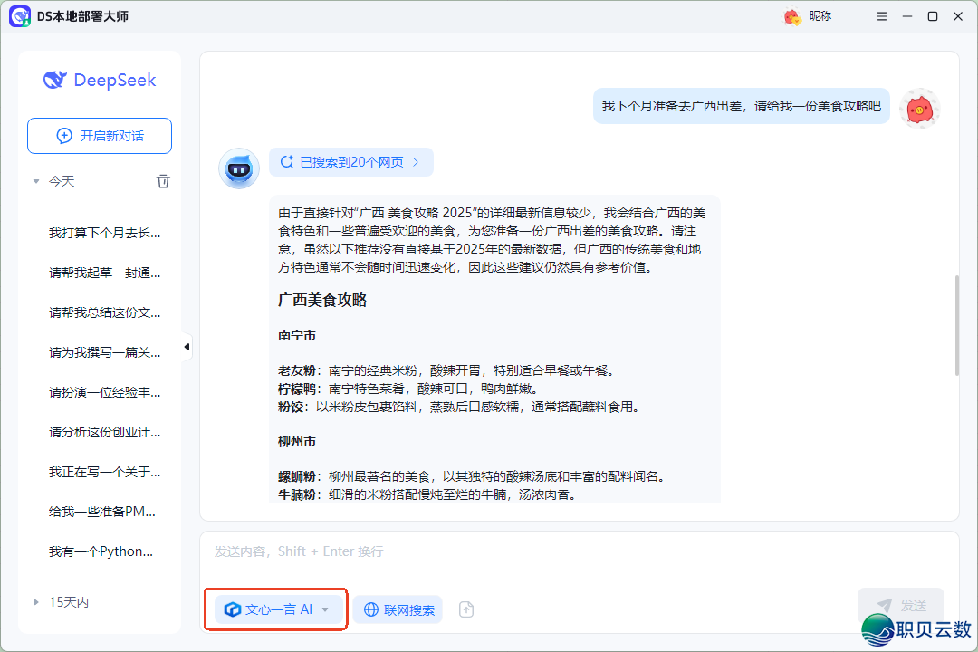The image size is (978, 652).
Task: Delete today's chat history with trash icon
Action: [163, 181]
